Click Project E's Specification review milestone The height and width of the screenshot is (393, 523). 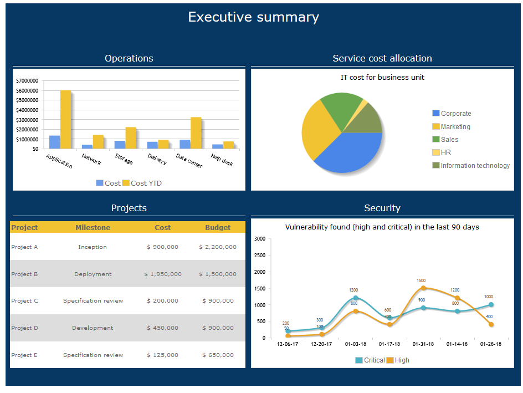point(93,355)
